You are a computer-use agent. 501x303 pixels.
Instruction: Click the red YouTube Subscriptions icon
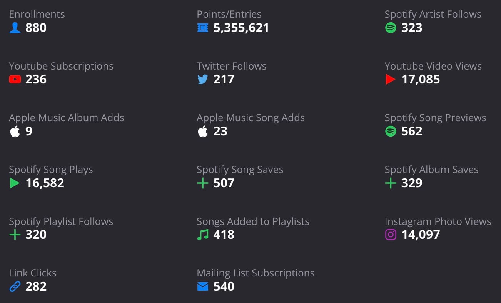click(x=15, y=79)
